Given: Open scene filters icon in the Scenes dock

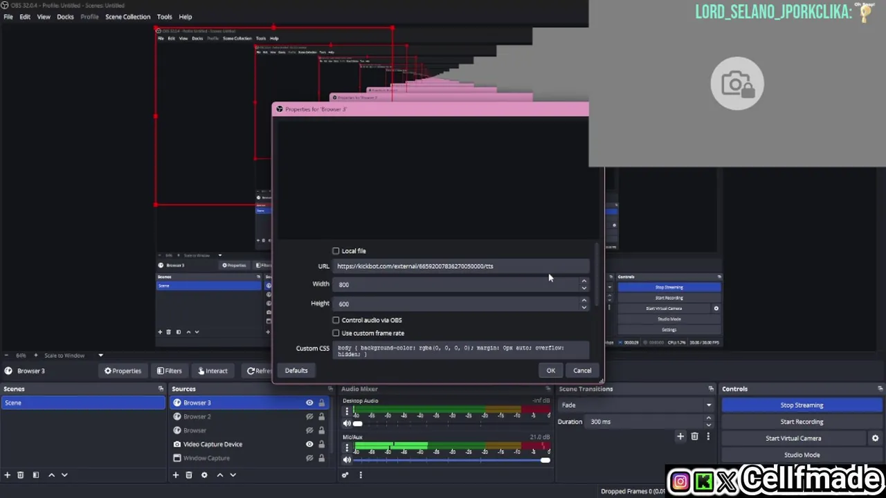Looking at the screenshot, I should point(36,475).
